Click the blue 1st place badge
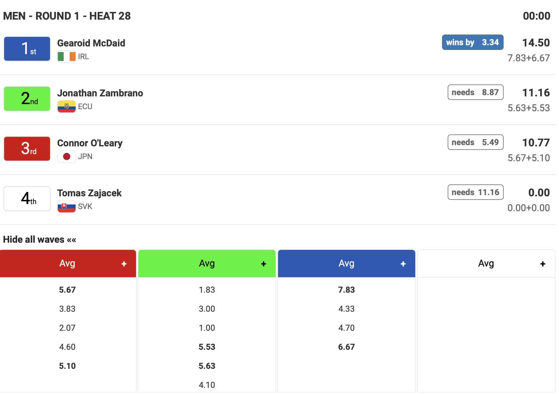Image resolution: width=559 pixels, height=395 pixels. (x=27, y=49)
